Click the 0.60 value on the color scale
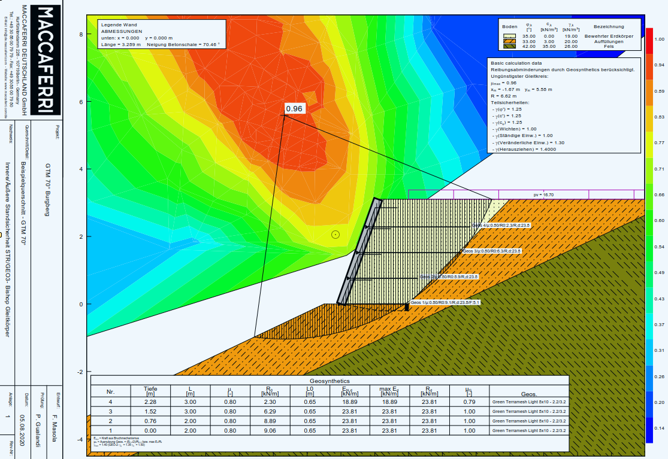 click(x=660, y=221)
